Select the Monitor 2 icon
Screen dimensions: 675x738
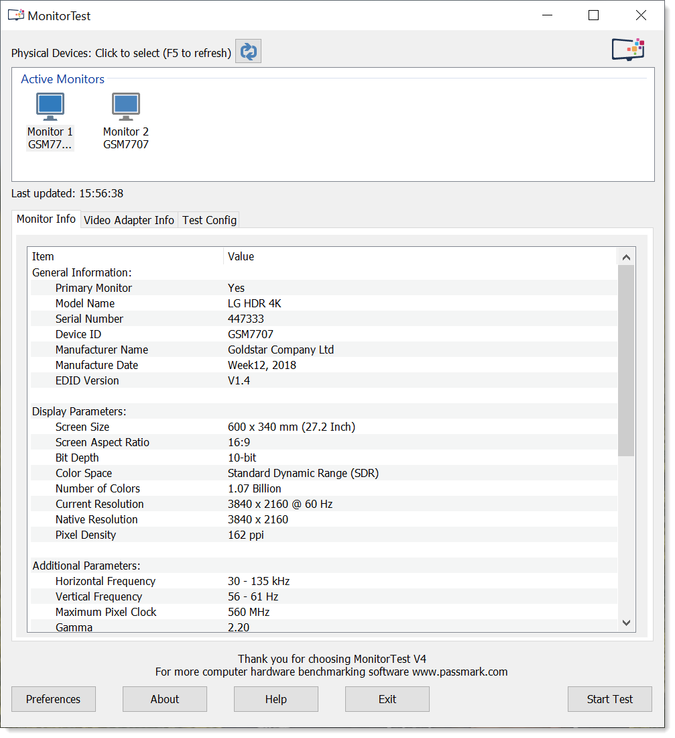(x=125, y=106)
